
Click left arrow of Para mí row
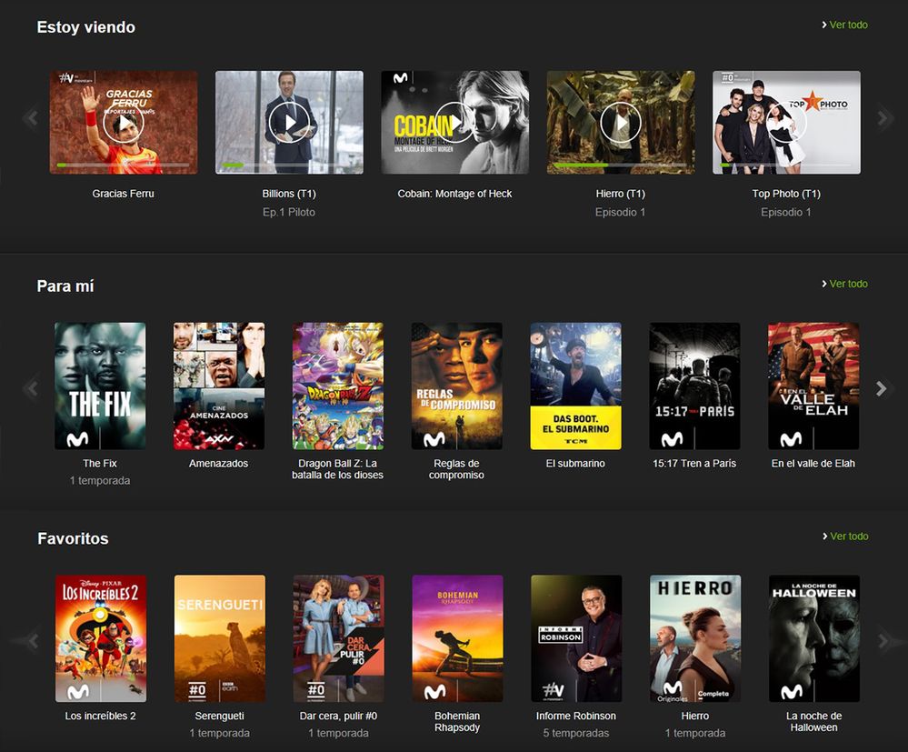(31, 388)
